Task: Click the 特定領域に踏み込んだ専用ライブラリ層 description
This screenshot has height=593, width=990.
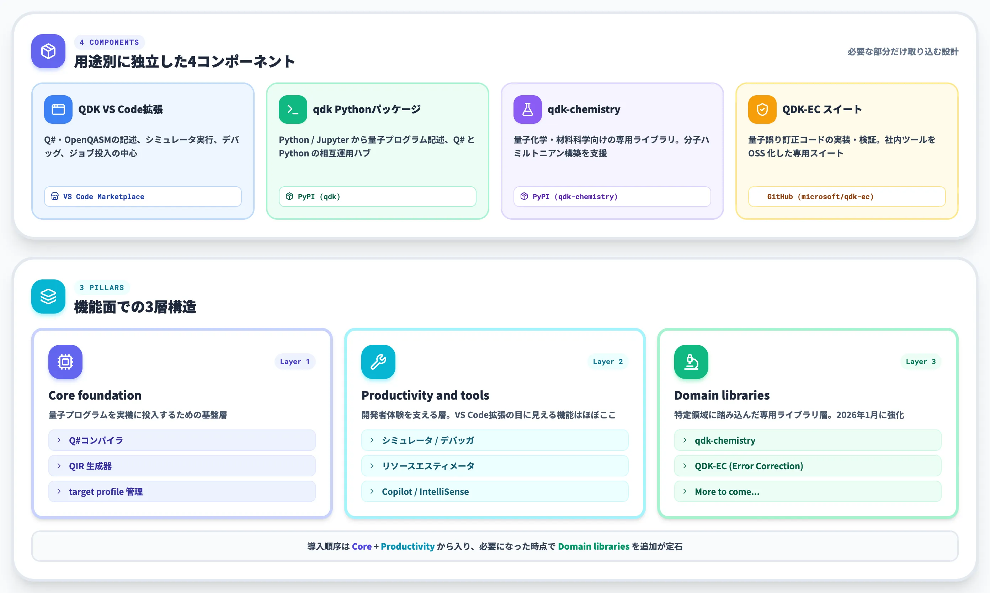Action: point(789,415)
